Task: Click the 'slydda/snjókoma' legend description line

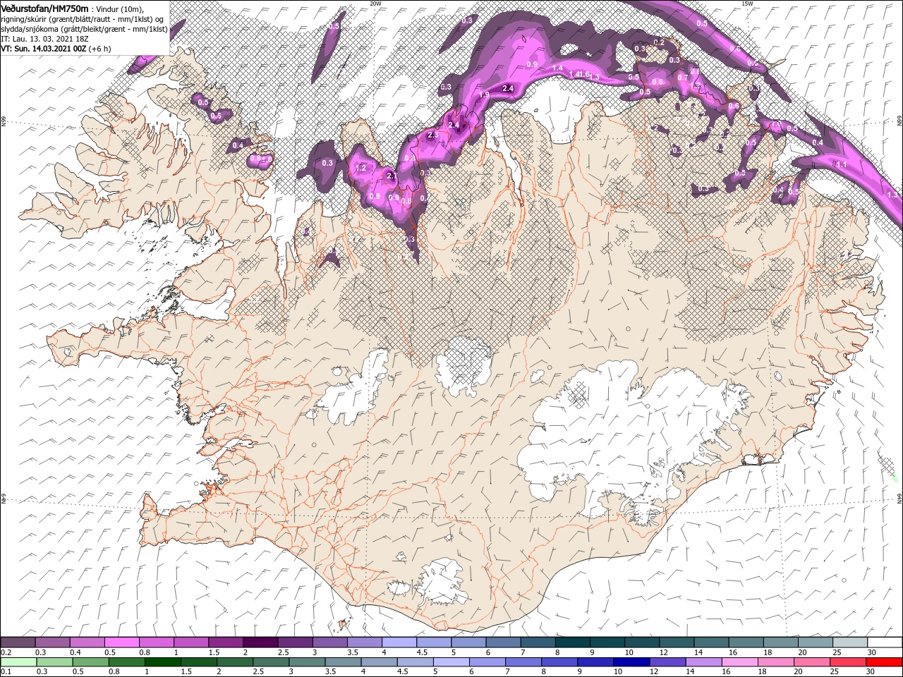Action: 85,29
